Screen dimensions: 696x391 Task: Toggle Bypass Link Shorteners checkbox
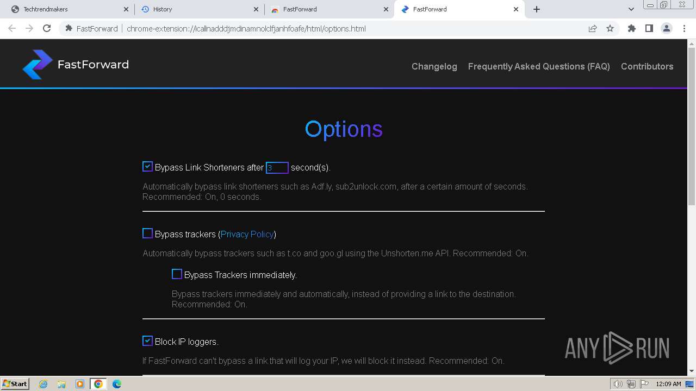[147, 167]
